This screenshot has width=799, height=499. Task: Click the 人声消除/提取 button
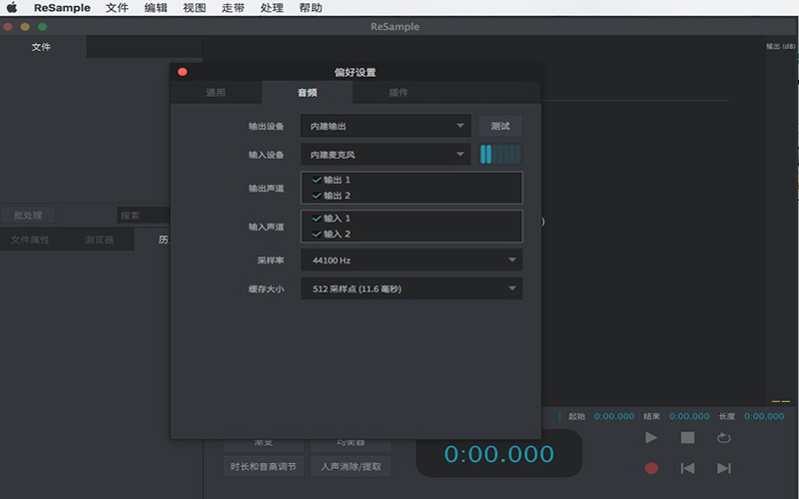352,466
